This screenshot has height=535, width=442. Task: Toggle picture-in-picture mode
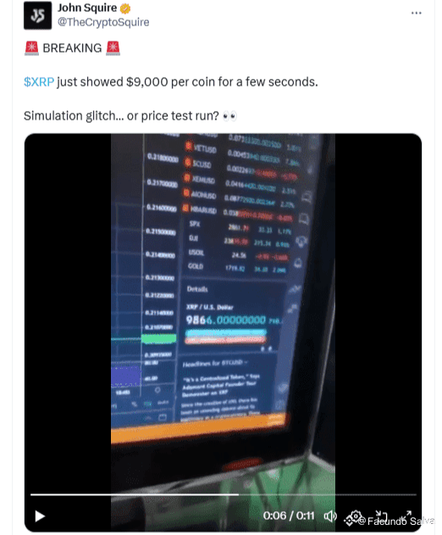(381, 515)
